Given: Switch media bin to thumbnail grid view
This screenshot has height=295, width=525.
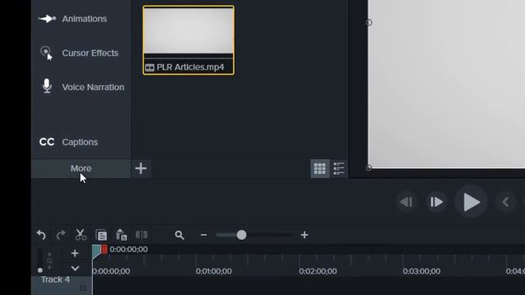Looking at the screenshot, I should tap(320, 169).
